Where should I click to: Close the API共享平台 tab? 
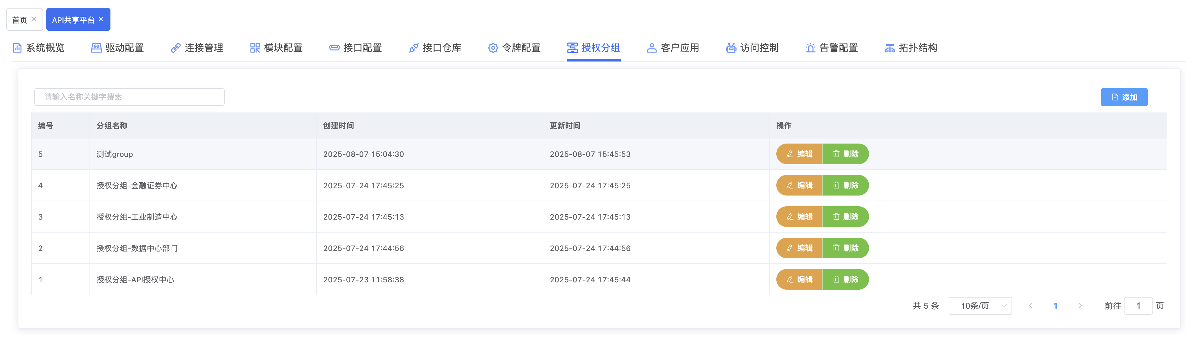[x=101, y=19]
